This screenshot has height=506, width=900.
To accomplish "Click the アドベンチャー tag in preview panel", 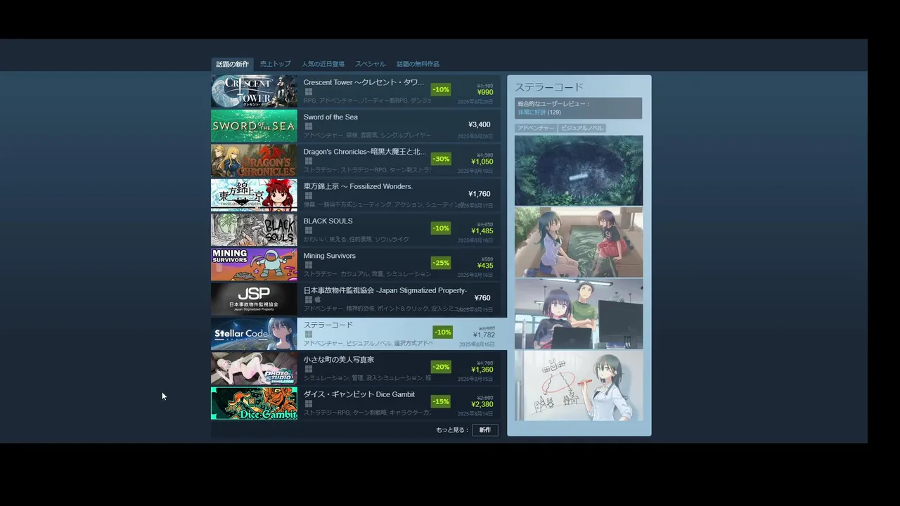I will coord(536,128).
